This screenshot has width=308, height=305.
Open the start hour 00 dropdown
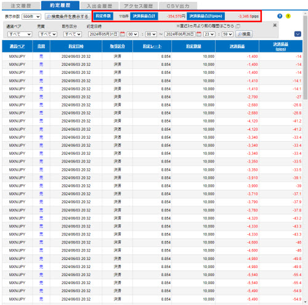pyautogui.click(x=132, y=34)
